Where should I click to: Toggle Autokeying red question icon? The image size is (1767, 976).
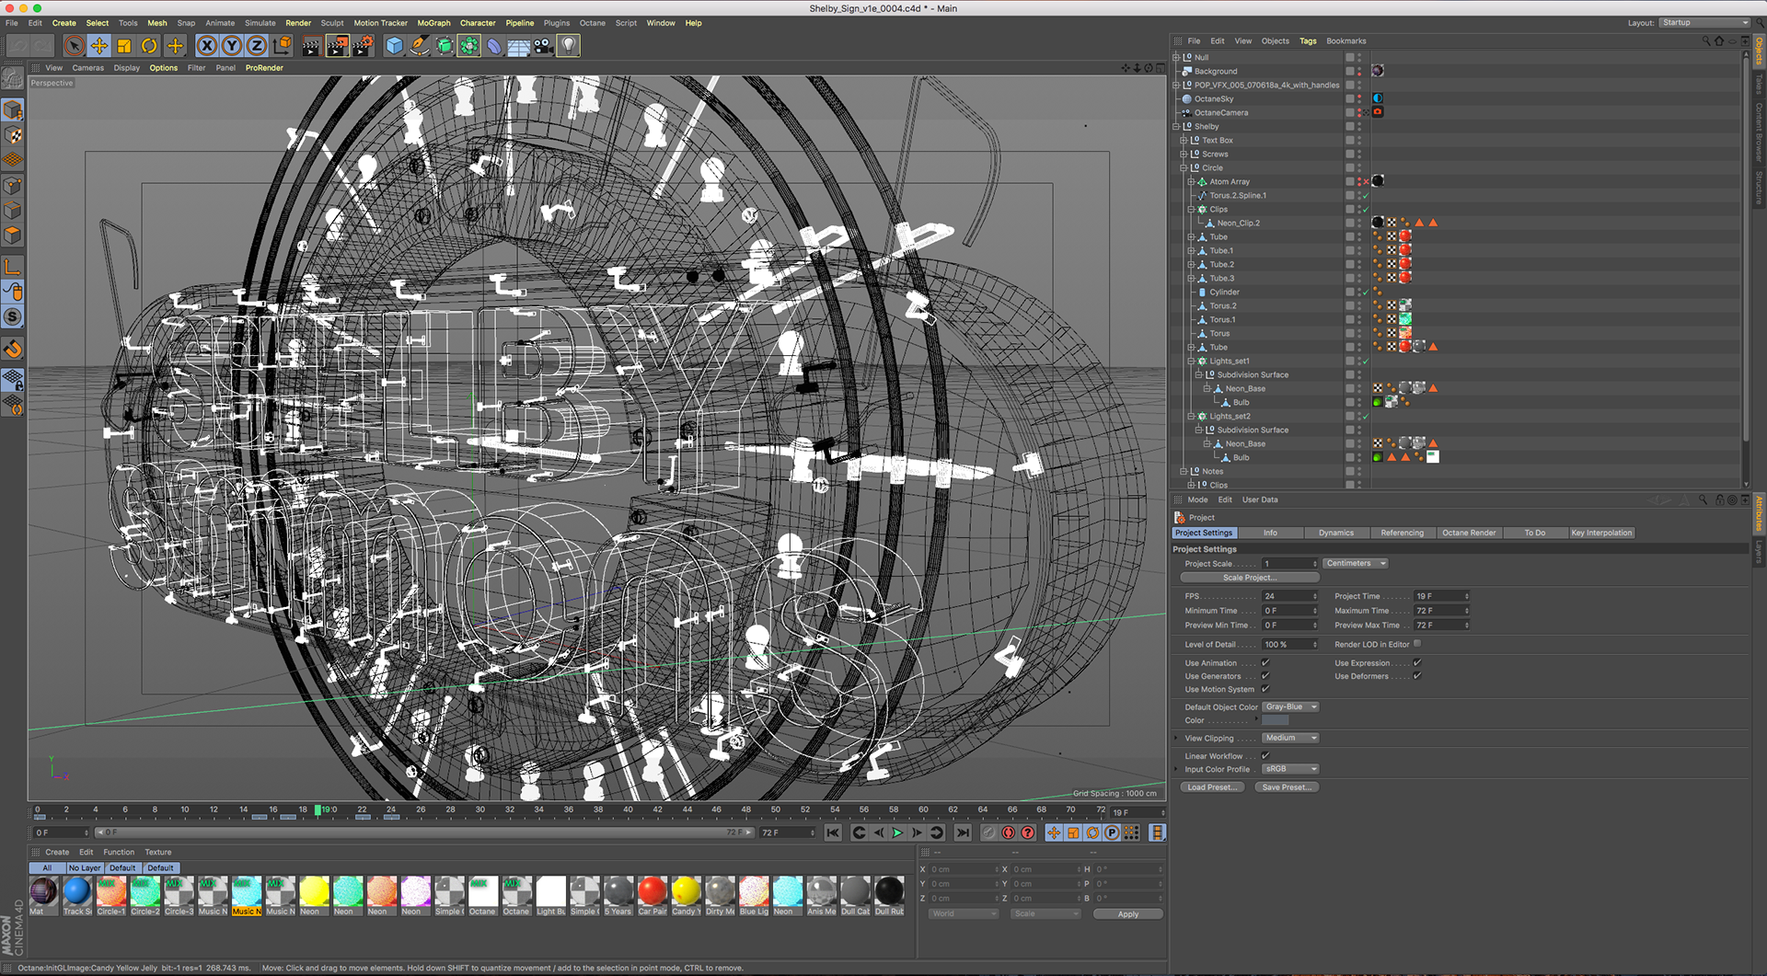tap(1028, 832)
